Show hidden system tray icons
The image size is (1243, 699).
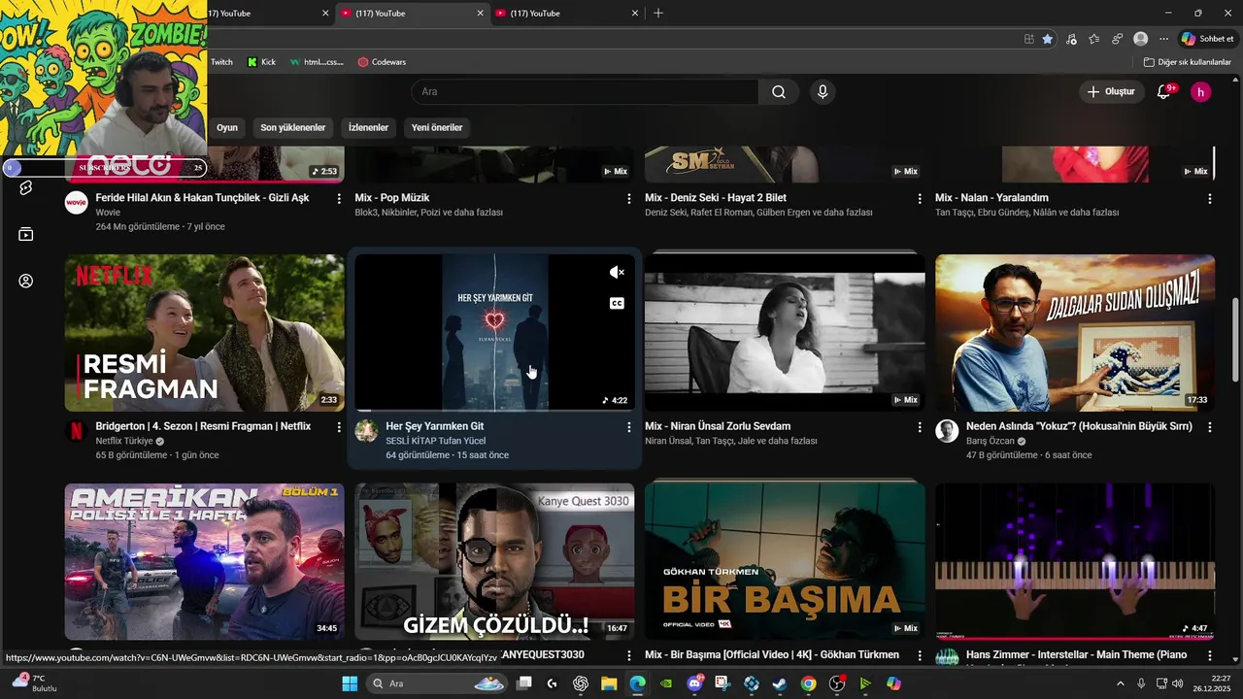pos(1120,683)
